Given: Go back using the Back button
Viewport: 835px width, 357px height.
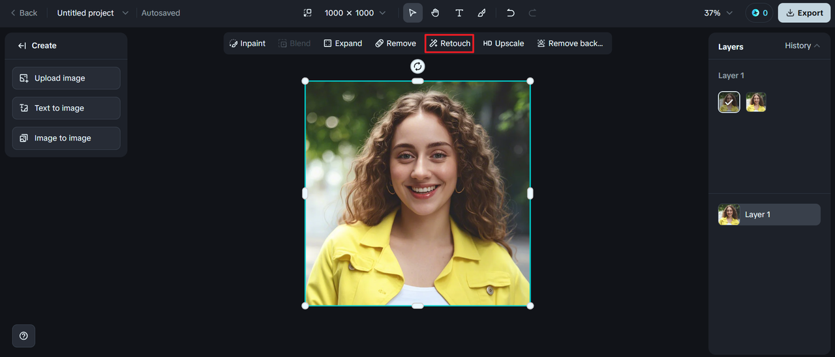Looking at the screenshot, I should coord(23,13).
